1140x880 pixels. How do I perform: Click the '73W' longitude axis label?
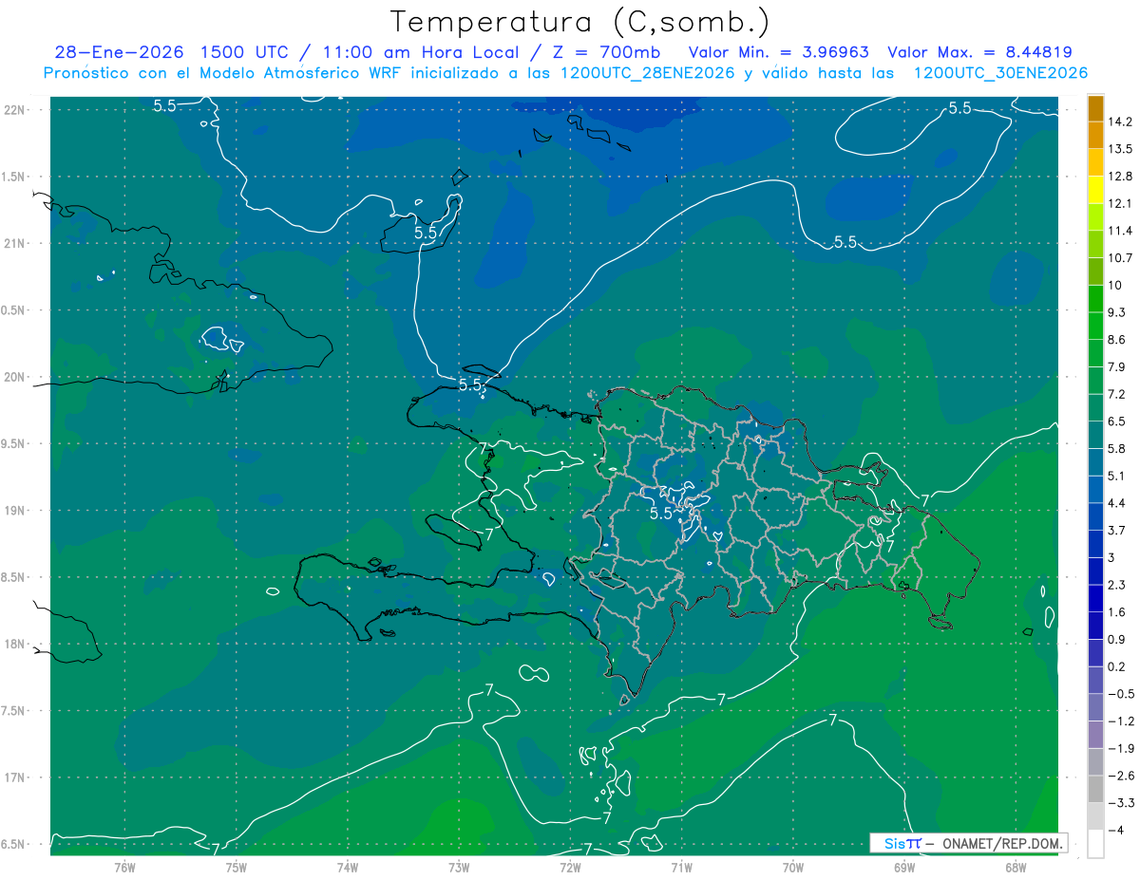(x=458, y=868)
